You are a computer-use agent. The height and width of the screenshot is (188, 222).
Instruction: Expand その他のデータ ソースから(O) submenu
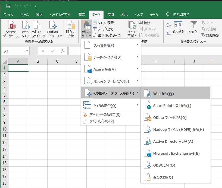111,93
